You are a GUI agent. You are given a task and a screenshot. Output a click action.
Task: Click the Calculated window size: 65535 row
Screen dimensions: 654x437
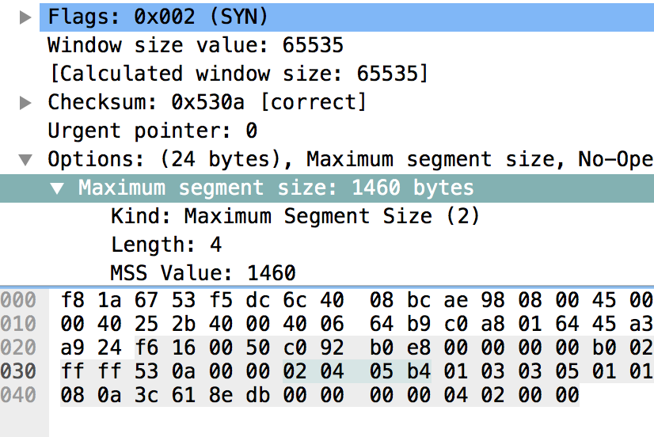238,74
